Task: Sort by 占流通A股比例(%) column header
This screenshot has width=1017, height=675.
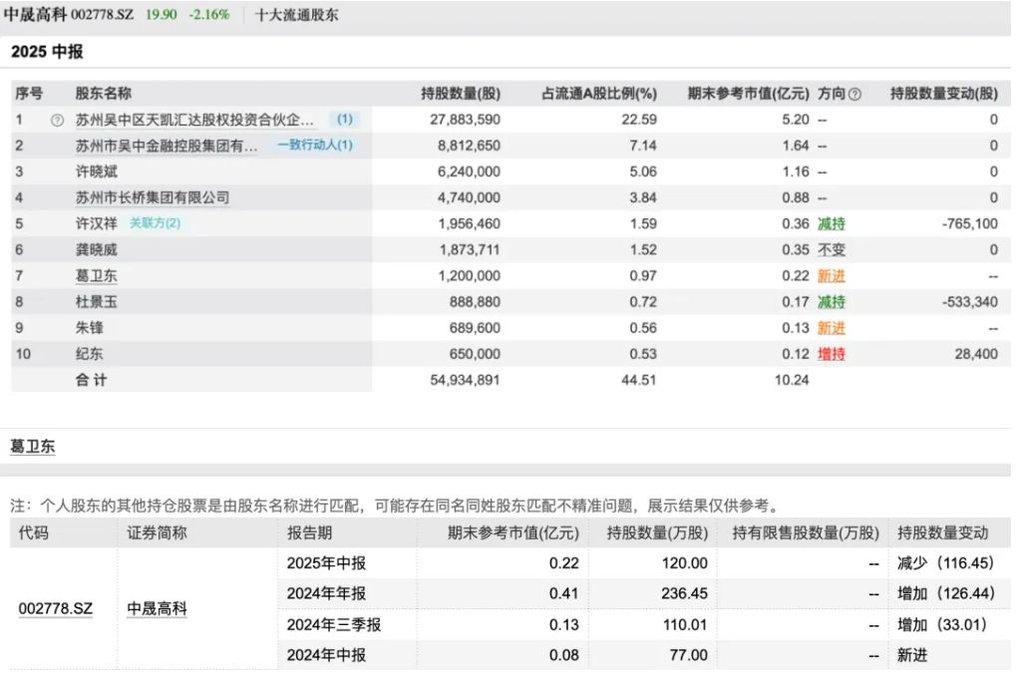Action: point(598,94)
